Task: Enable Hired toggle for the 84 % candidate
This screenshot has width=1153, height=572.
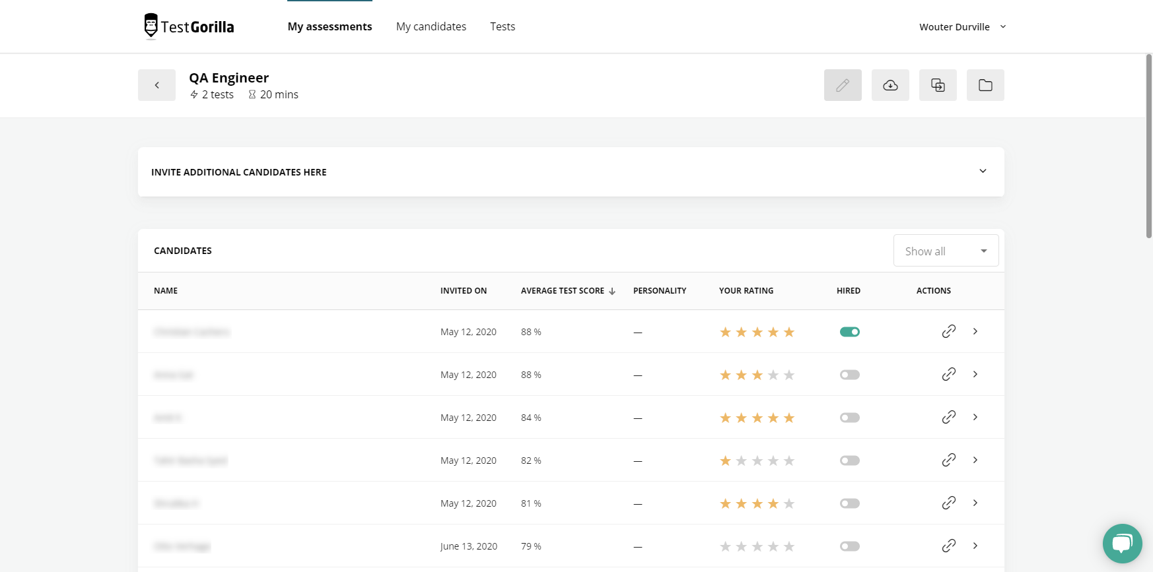Action: tap(850, 418)
